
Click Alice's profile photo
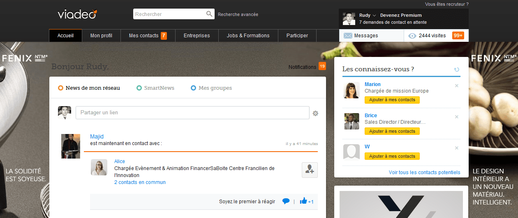coord(99,167)
